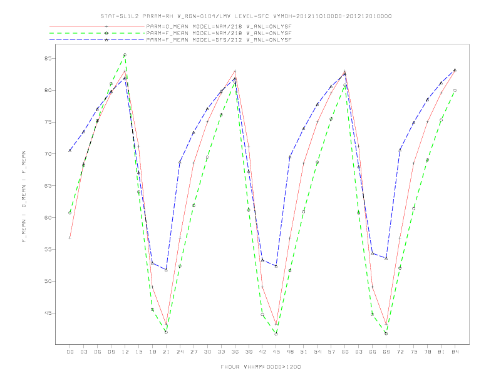Click the x-axis tick label 72

click(x=400, y=352)
